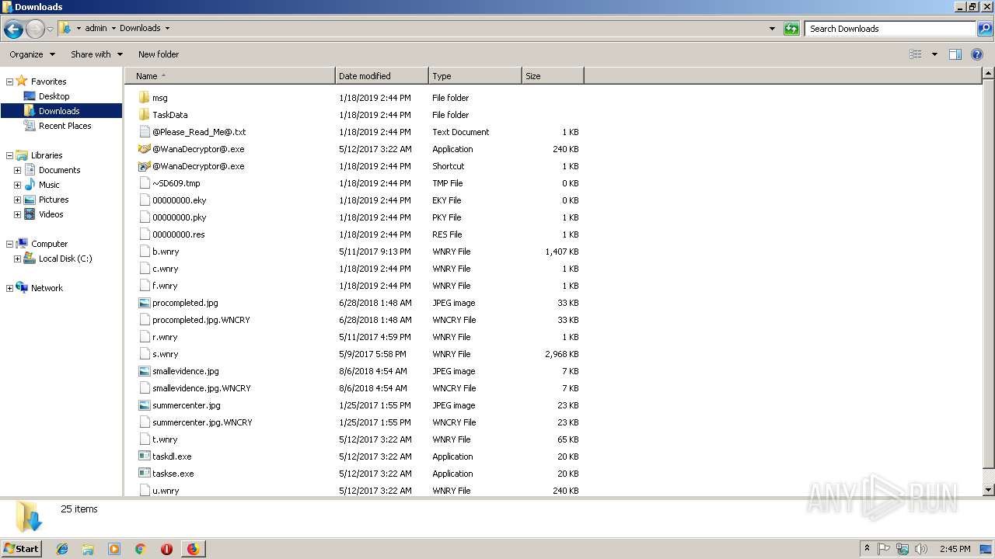Collapse the Favorites tree section
Viewport: 995px width, 559px height.
pyautogui.click(x=9, y=82)
